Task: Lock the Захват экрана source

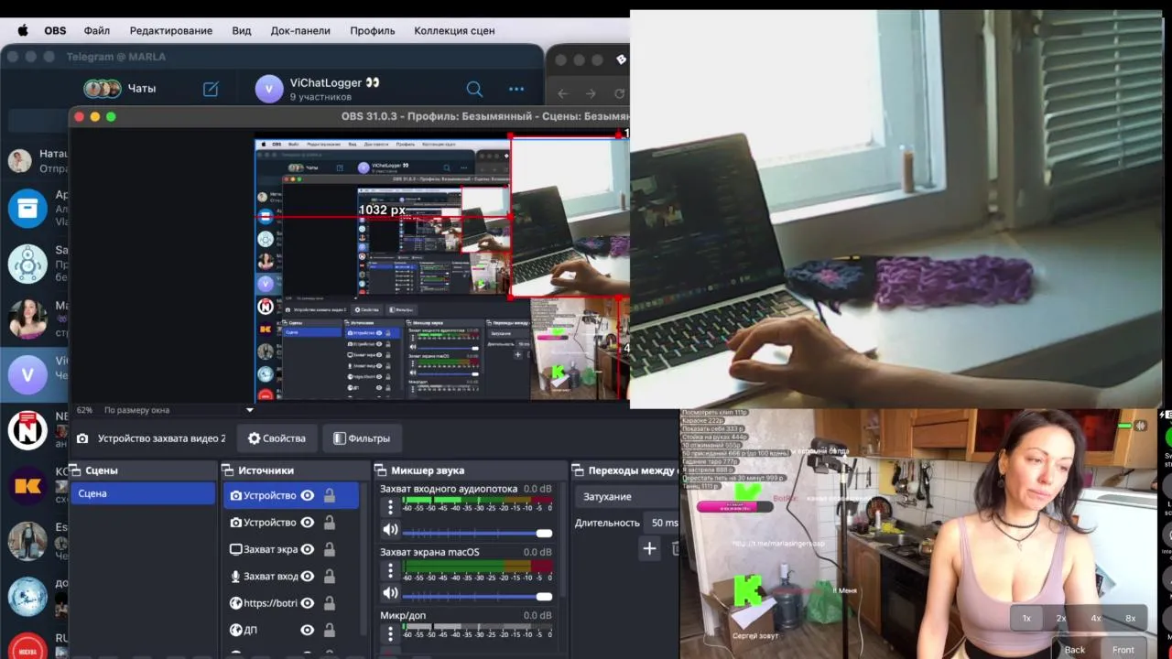Action: (x=329, y=549)
